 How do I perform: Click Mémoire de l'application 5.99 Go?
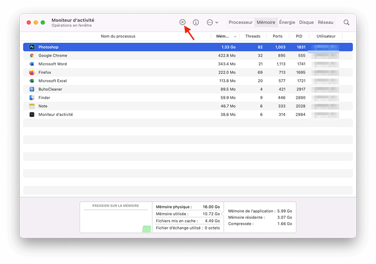click(285, 211)
